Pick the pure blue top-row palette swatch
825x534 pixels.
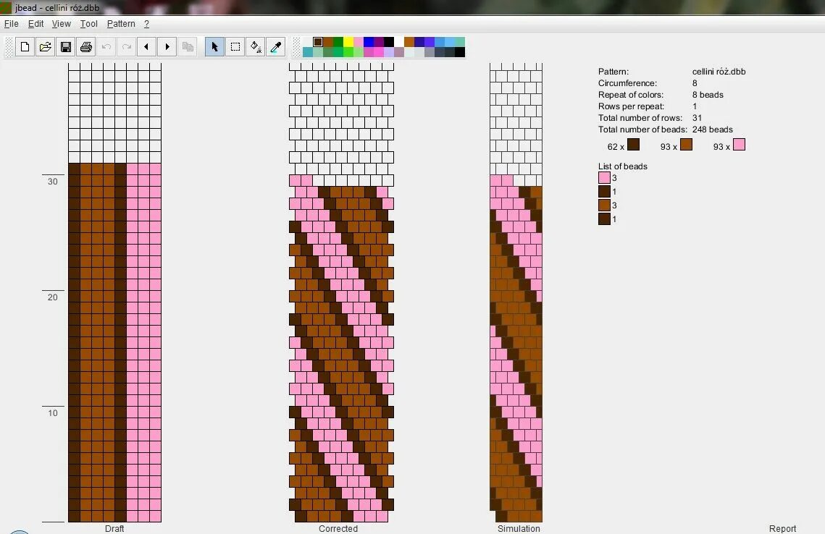pos(369,42)
